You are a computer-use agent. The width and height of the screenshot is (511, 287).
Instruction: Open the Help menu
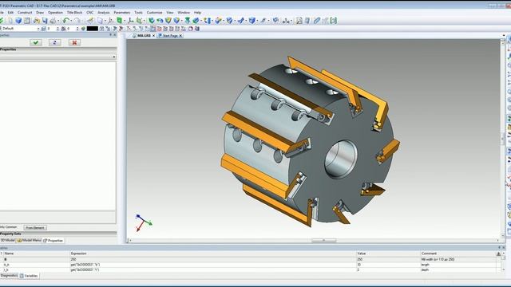coord(197,13)
